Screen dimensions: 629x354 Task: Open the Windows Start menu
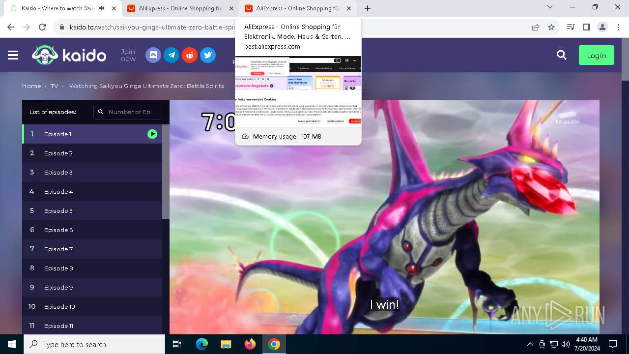tap(12, 344)
